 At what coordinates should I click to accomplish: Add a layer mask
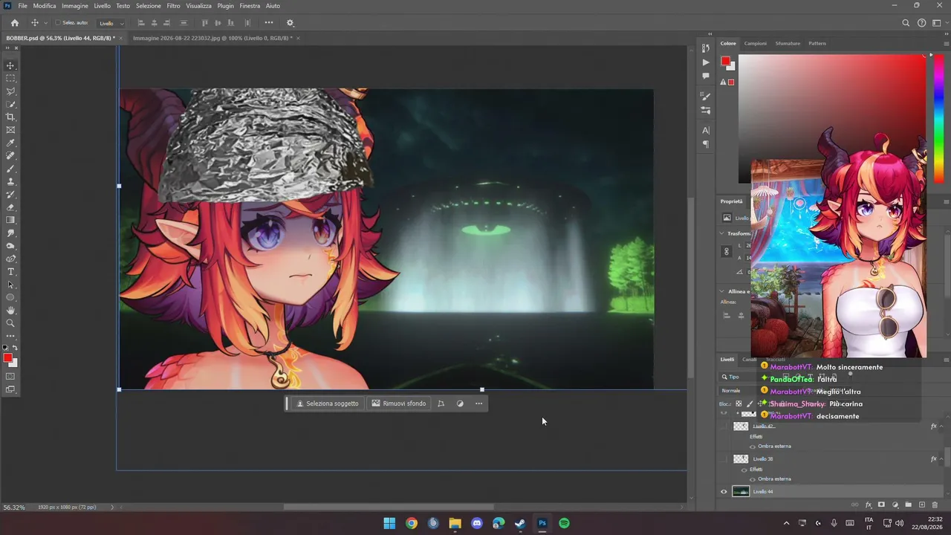pyautogui.click(x=881, y=505)
